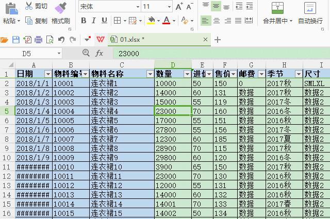Click the Print icon
The width and height of the screenshot is (330, 219).
[39, 40]
